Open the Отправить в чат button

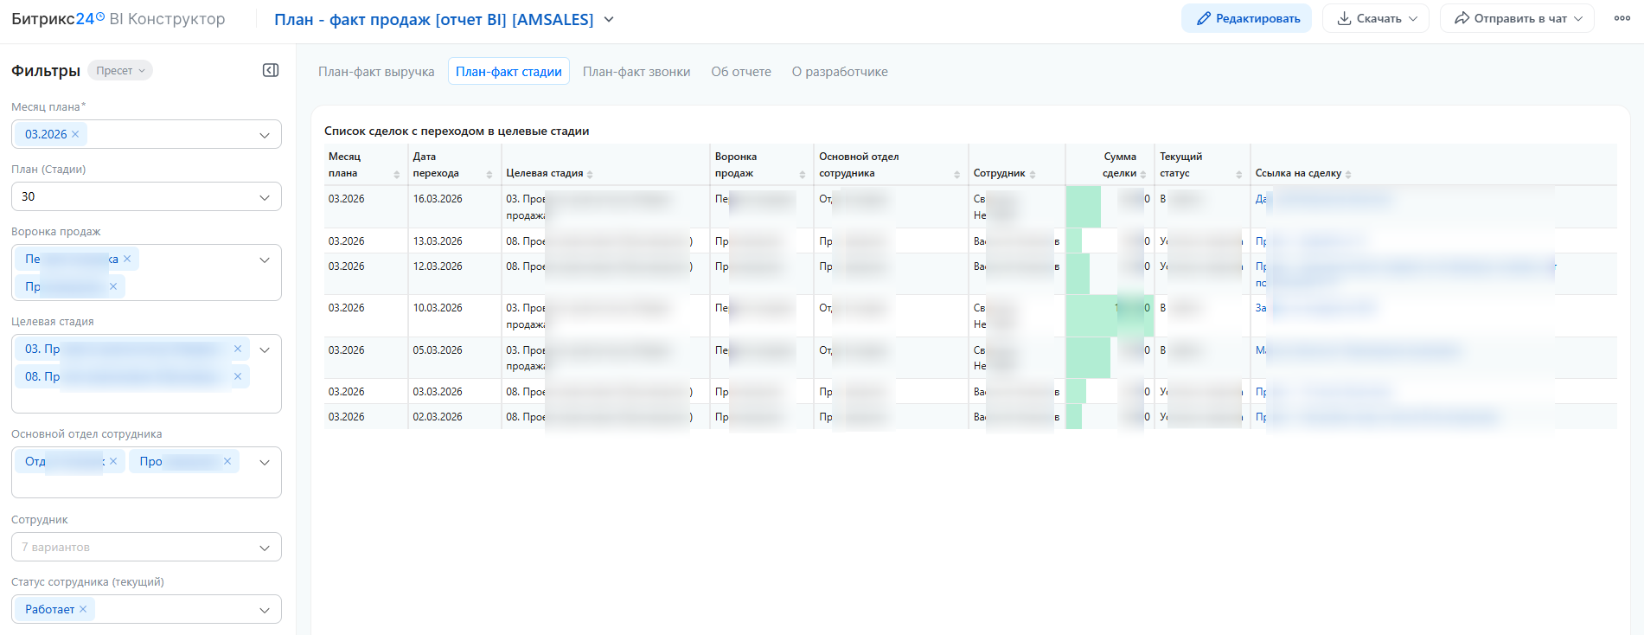coord(1517,18)
